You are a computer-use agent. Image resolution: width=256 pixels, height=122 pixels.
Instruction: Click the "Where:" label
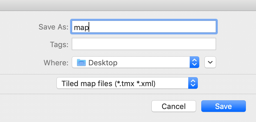56,62
